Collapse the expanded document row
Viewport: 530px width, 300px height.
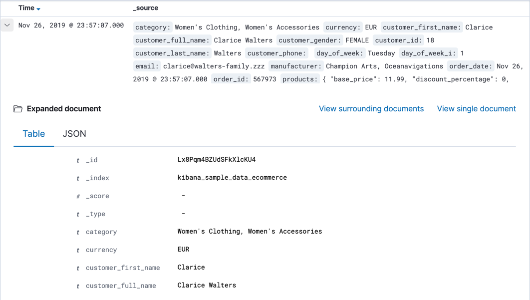pos(7,25)
